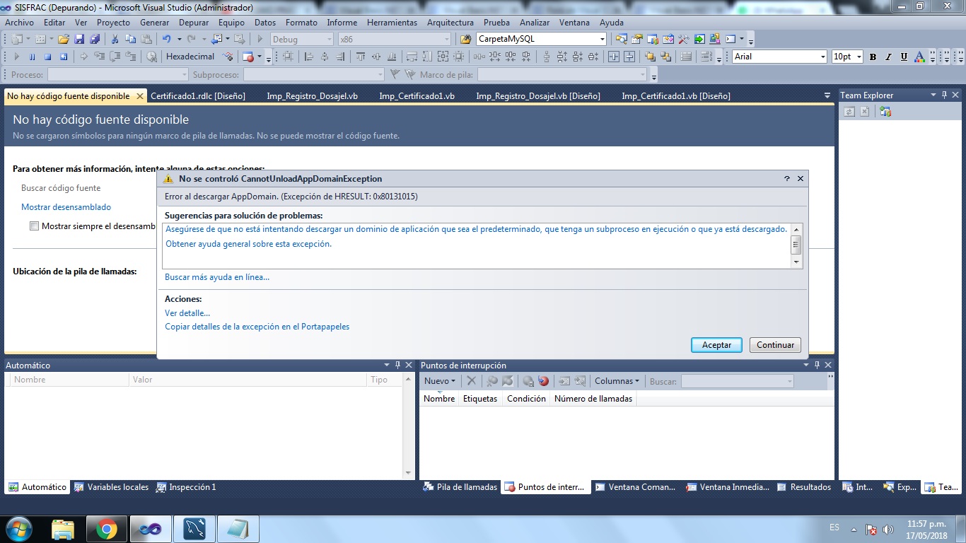
Task: Click 'Mostrar desensamblado' link
Action: (x=66, y=207)
